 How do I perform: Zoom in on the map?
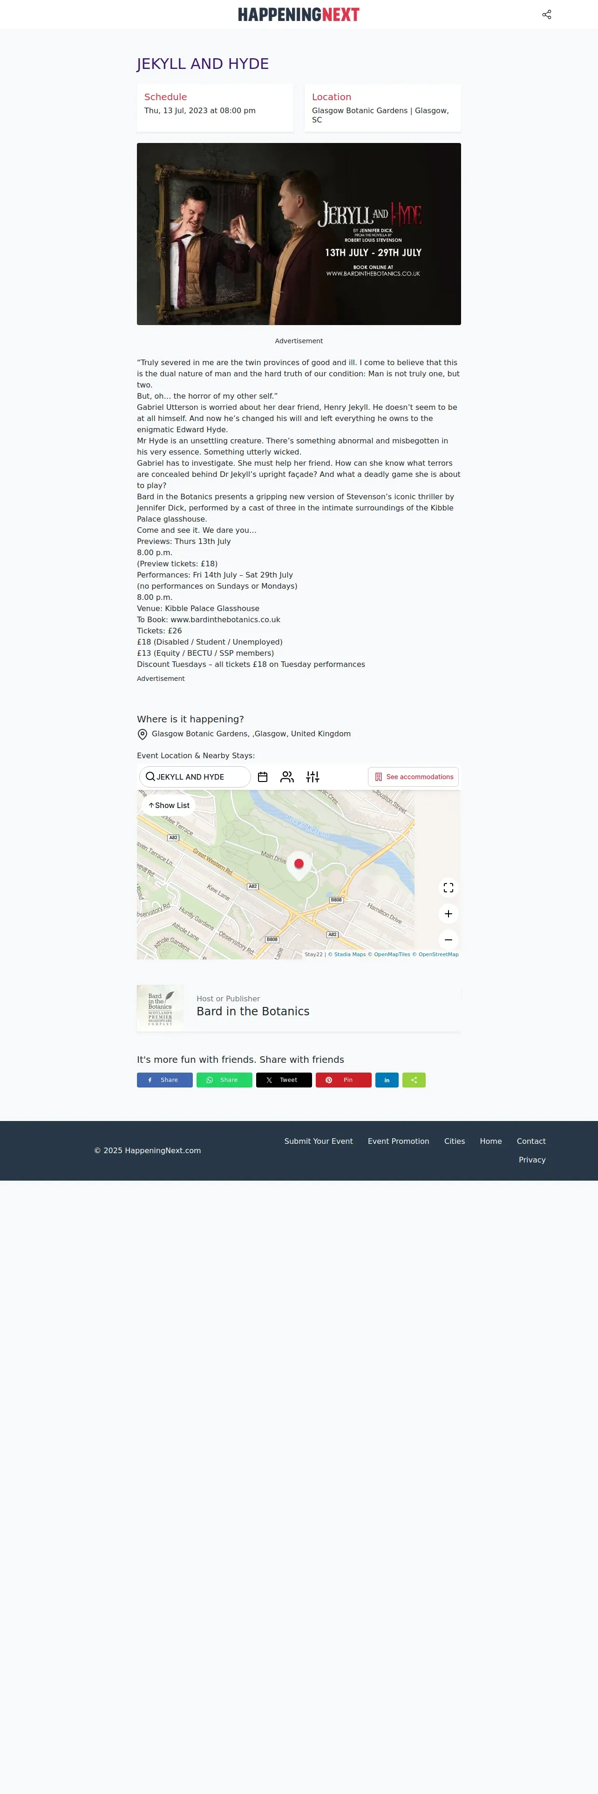coord(448,914)
